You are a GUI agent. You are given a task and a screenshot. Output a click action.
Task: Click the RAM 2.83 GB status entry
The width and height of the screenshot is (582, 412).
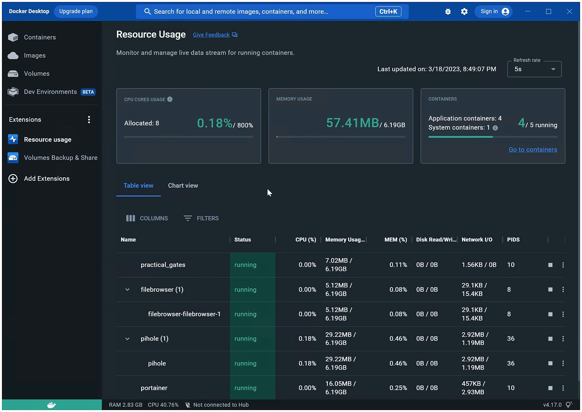[x=126, y=405]
